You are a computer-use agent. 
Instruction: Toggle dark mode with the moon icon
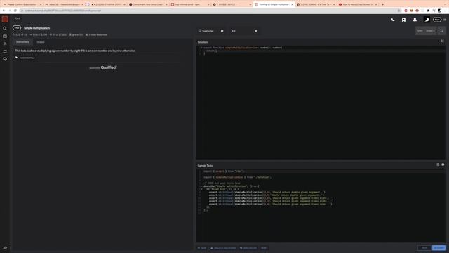[x=393, y=20]
